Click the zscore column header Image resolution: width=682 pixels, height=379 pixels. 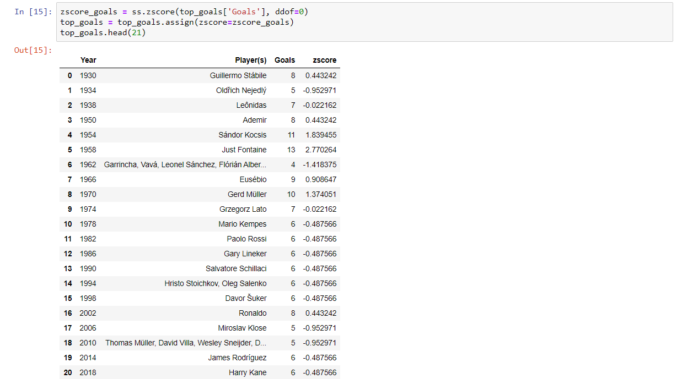[x=324, y=61]
